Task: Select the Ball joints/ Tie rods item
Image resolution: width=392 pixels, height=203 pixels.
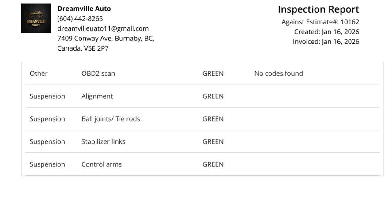Action: point(111,119)
